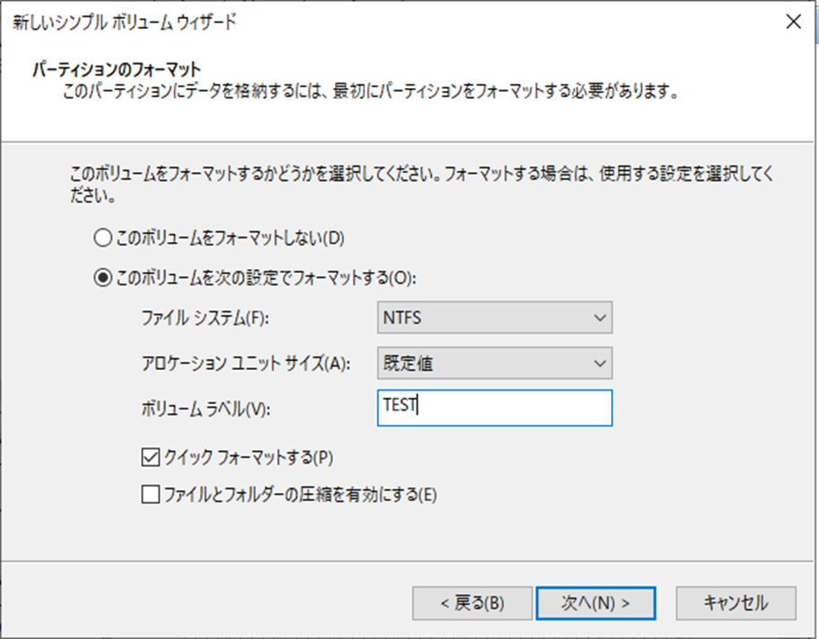Expand the chevron arrow beside NTFS

pyautogui.click(x=600, y=318)
